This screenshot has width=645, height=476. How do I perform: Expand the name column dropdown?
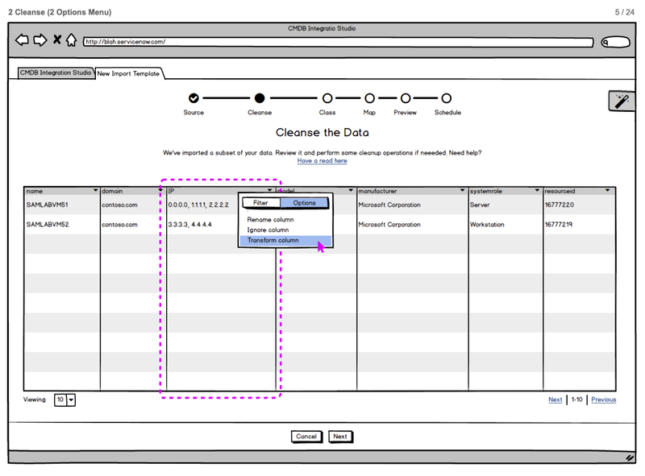(x=95, y=190)
